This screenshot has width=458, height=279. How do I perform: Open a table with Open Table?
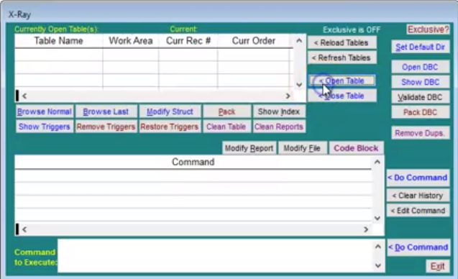pos(342,81)
